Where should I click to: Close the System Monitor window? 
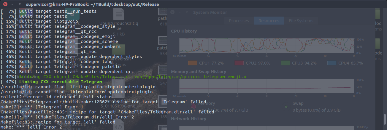pos(172,12)
